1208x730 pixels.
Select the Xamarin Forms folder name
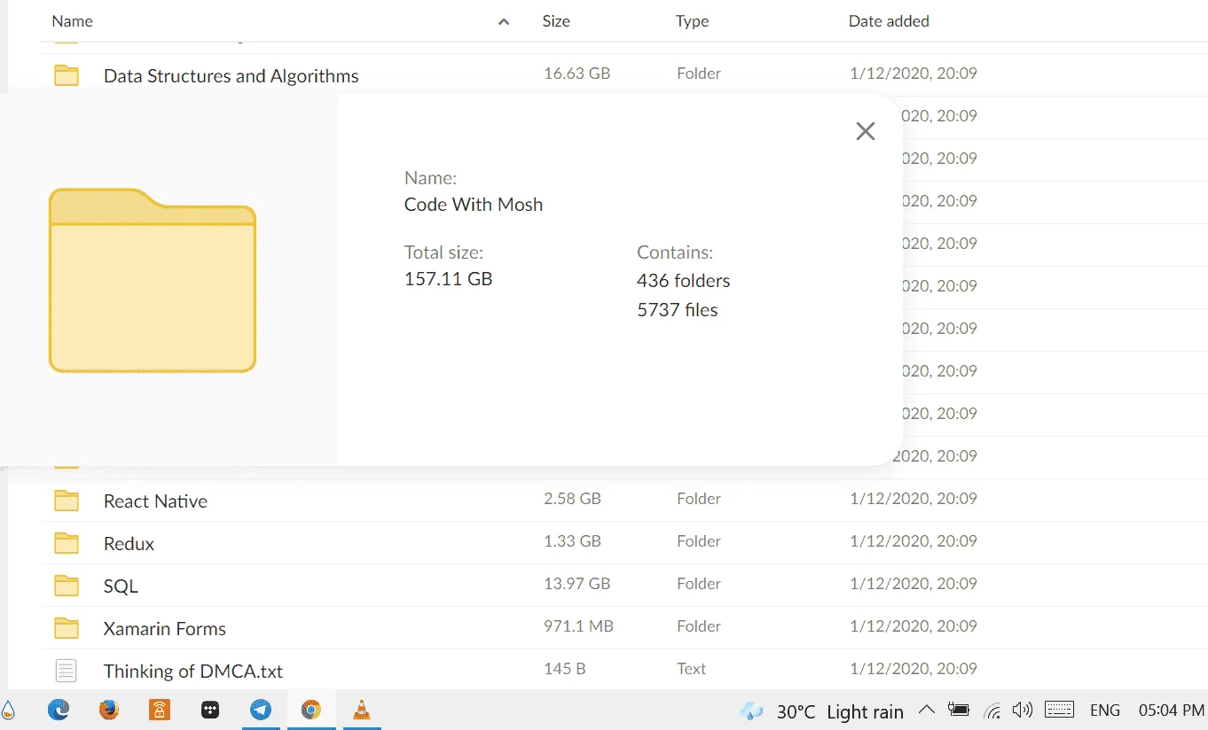(165, 629)
